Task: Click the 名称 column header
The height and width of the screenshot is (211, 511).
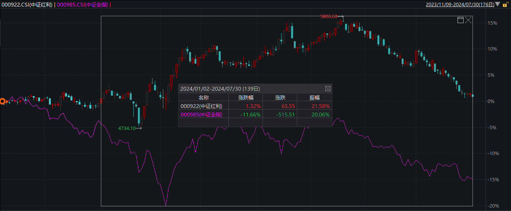Action: click(203, 98)
